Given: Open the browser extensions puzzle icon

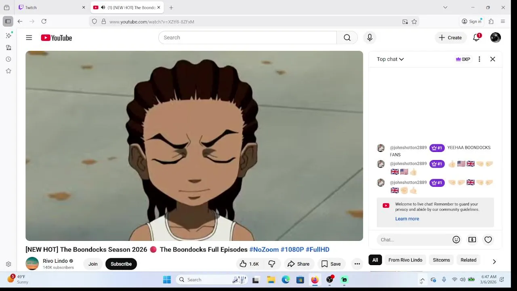Looking at the screenshot, I should click(491, 21).
